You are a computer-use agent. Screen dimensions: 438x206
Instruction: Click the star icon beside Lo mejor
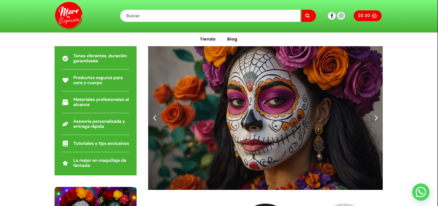(65, 163)
